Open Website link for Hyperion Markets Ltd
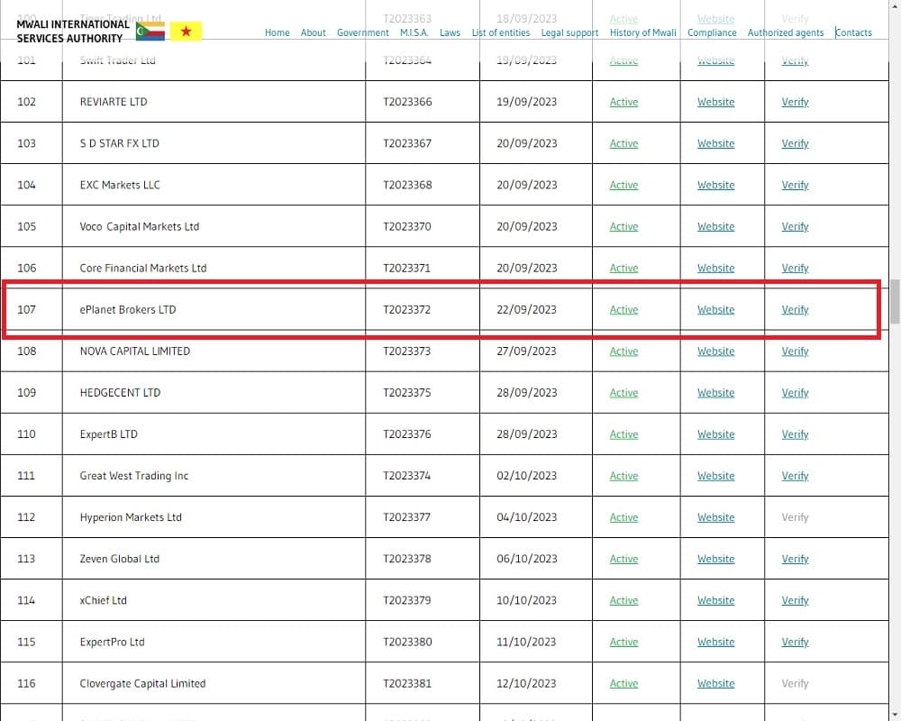The image size is (901, 721). pos(715,517)
